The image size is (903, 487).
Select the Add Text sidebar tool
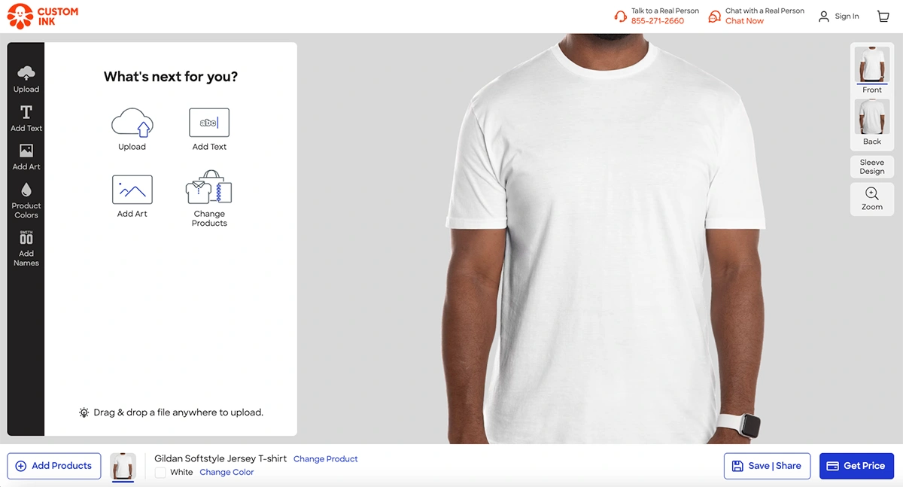pyautogui.click(x=26, y=118)
